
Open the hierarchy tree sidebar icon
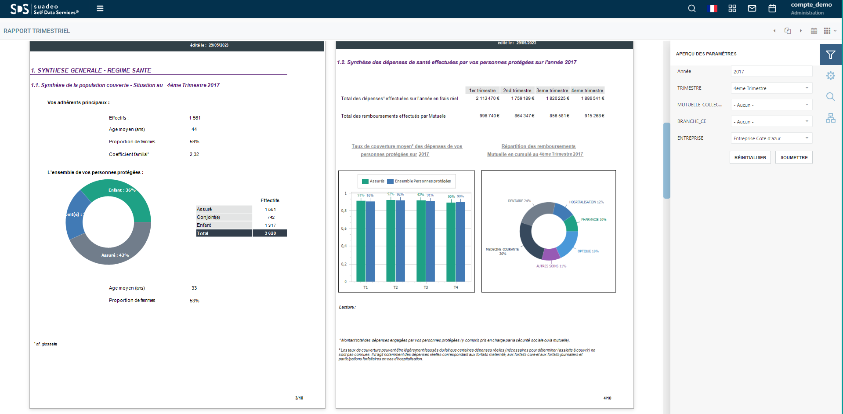tap(831, 118)
